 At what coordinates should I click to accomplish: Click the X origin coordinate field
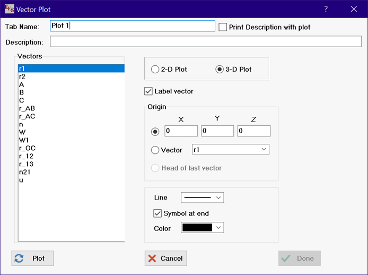tap(181, 131)
